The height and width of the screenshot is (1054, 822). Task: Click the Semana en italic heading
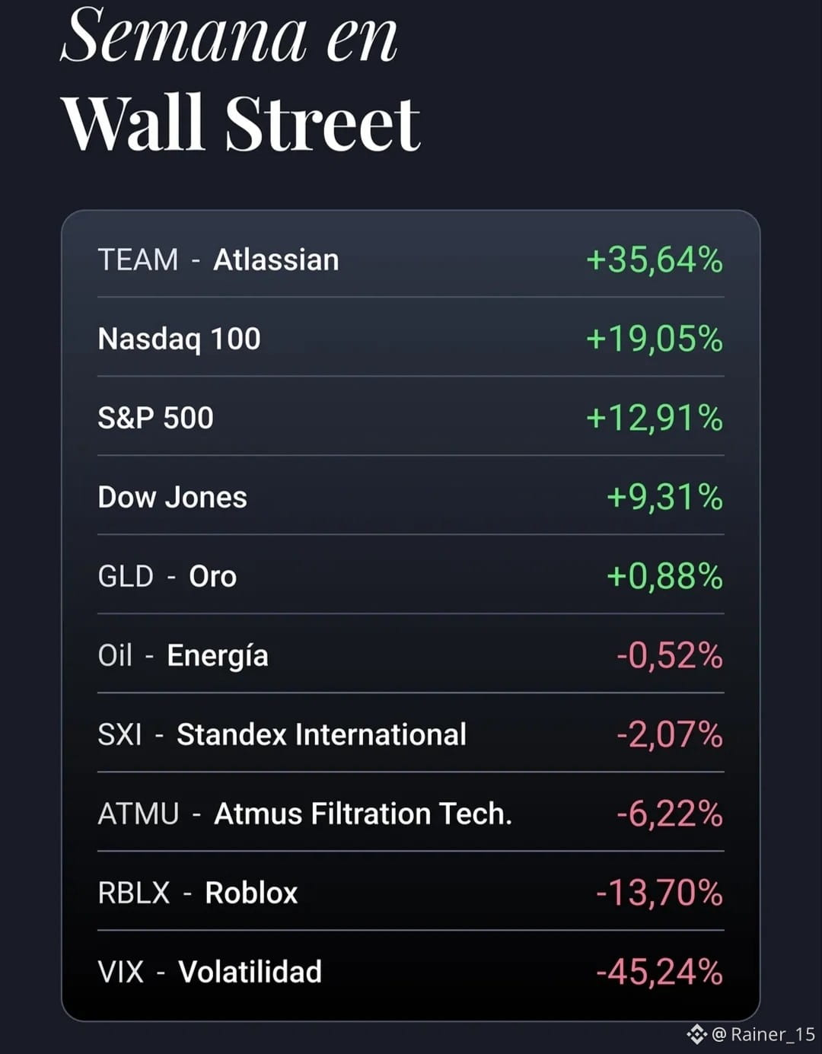[x=229, y=35]
